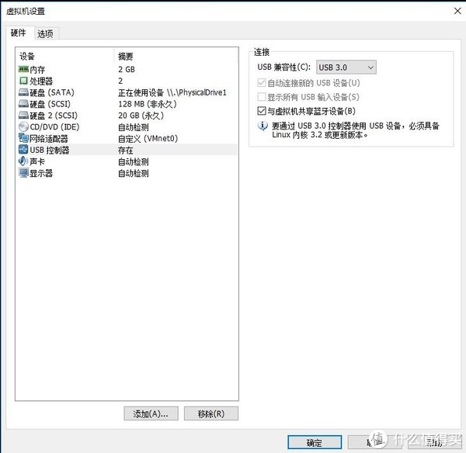Select the 硬盘 2 (SCSI) row label

point(54,116)
